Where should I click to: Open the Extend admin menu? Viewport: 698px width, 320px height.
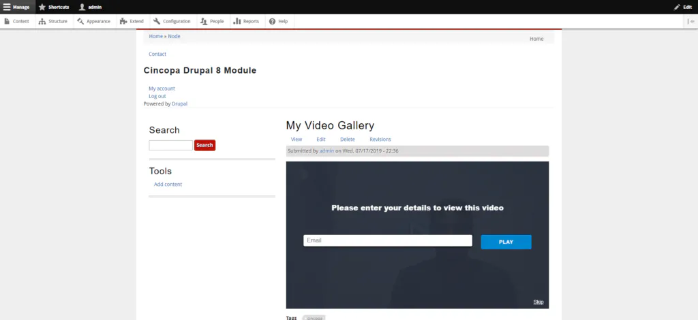point(132,21)
